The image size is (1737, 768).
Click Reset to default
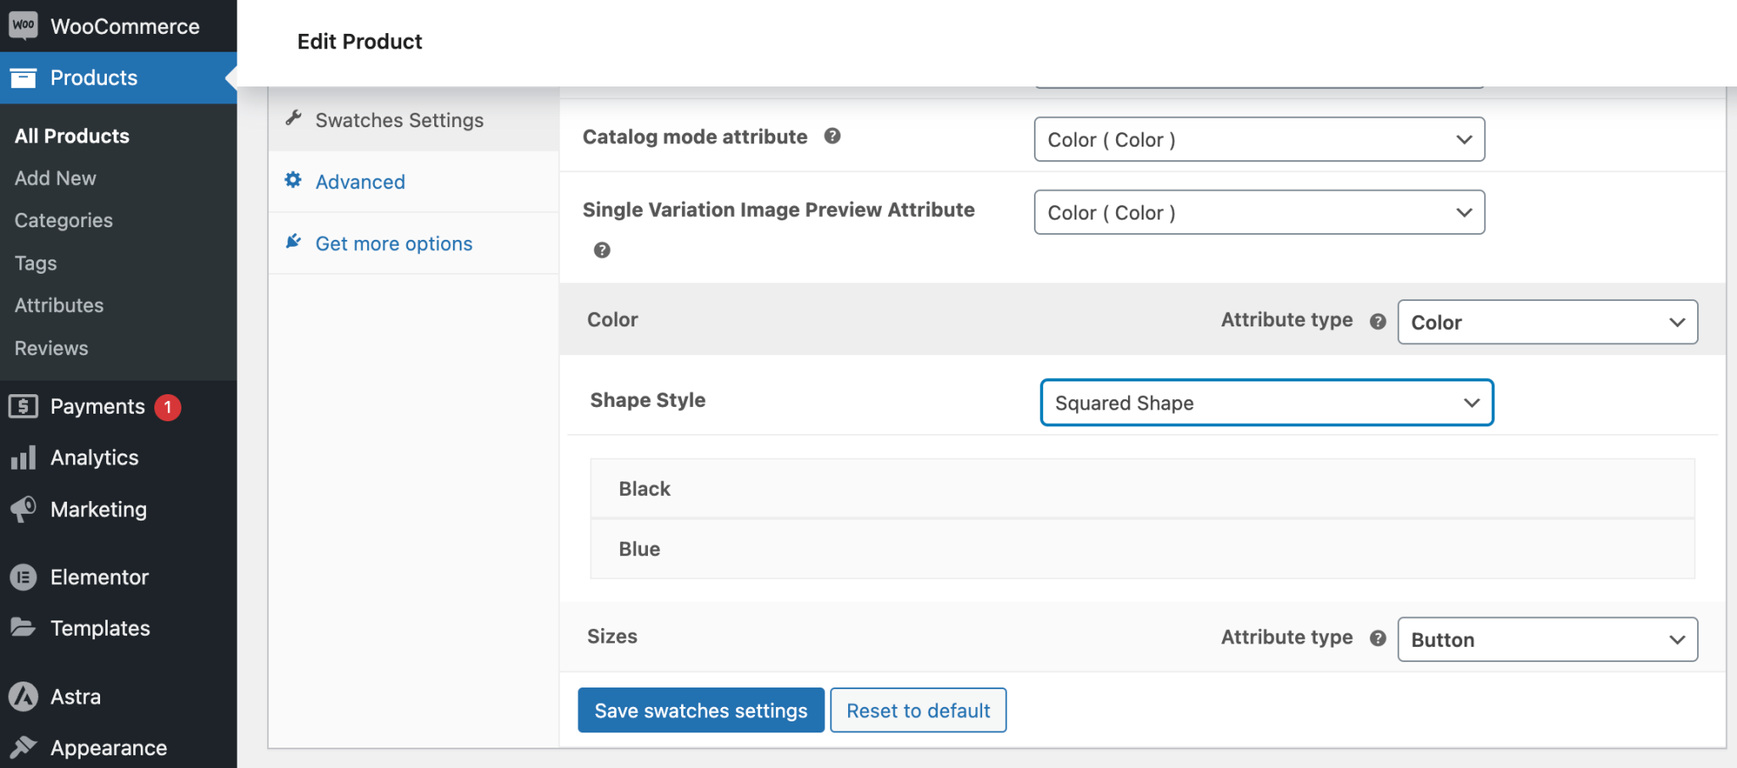point(918,710)
